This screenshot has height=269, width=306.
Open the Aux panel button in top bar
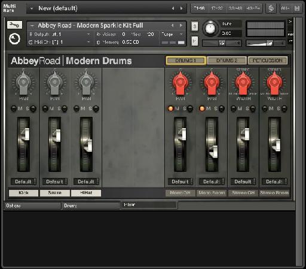click(285, 8)
